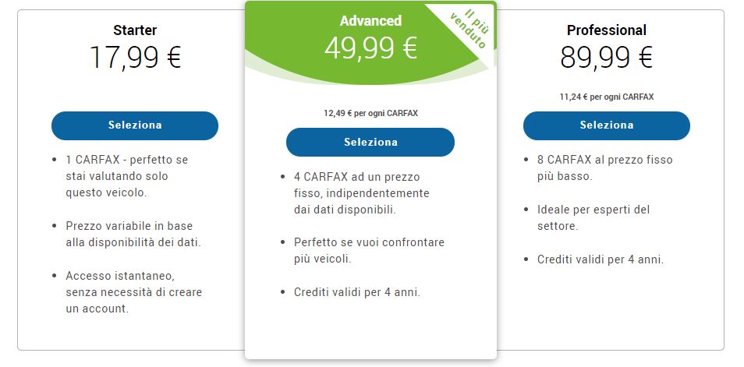Click the Advanced plan title
Screen dimensions: 744x367
pos(370,21)
